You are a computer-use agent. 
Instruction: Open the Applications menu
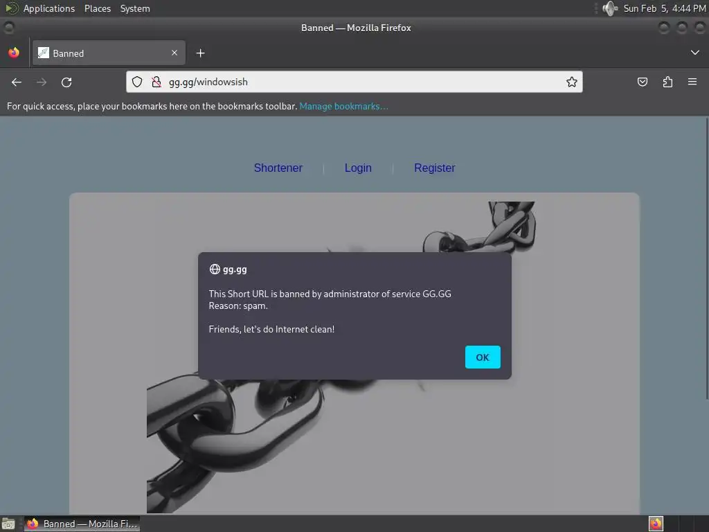pyautogui.click(x=49, y=8)
